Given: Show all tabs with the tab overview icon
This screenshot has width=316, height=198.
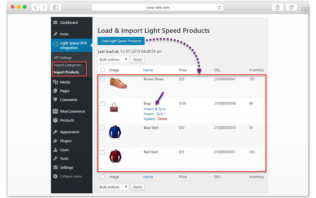Looking at the screenshot, I should point(291,7).
